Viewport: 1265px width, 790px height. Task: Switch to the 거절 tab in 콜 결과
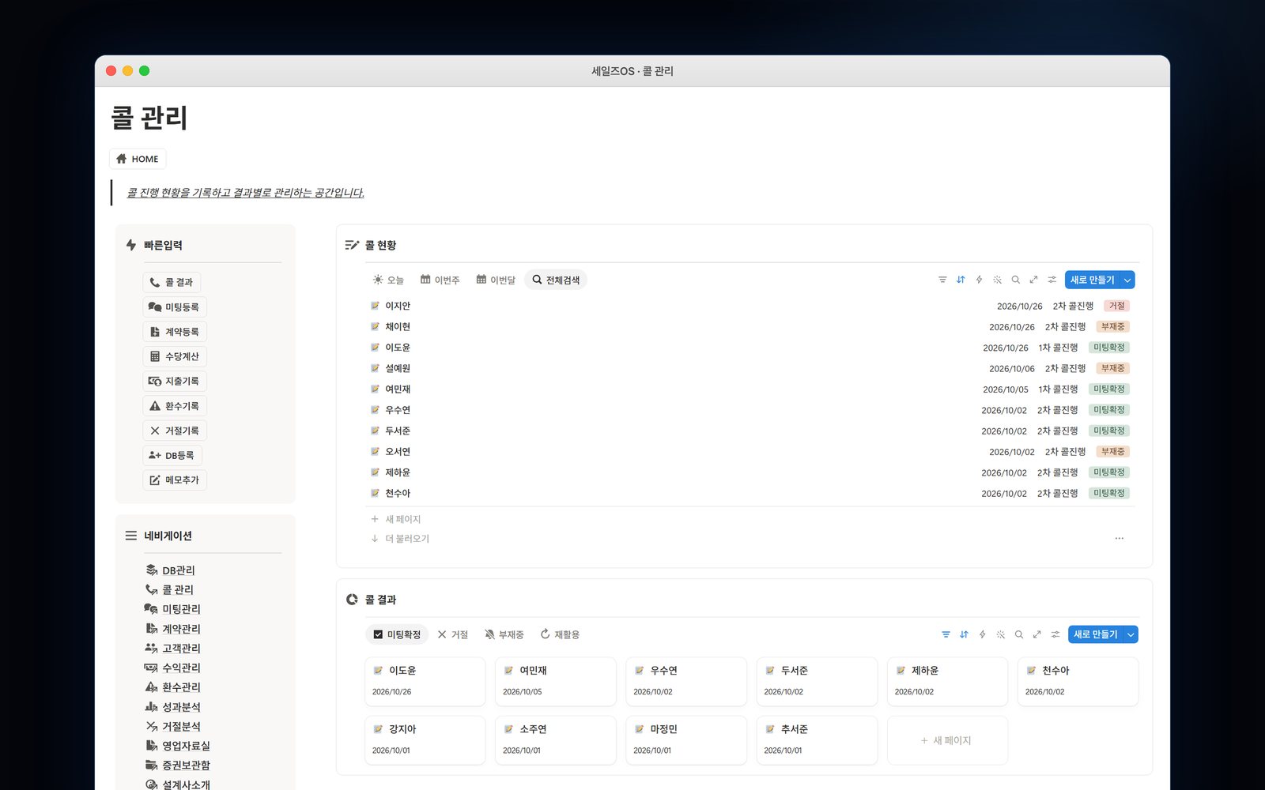click(x=453, y=634)
